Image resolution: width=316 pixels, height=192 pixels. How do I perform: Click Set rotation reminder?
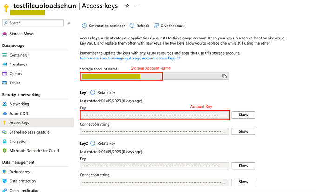107,26
